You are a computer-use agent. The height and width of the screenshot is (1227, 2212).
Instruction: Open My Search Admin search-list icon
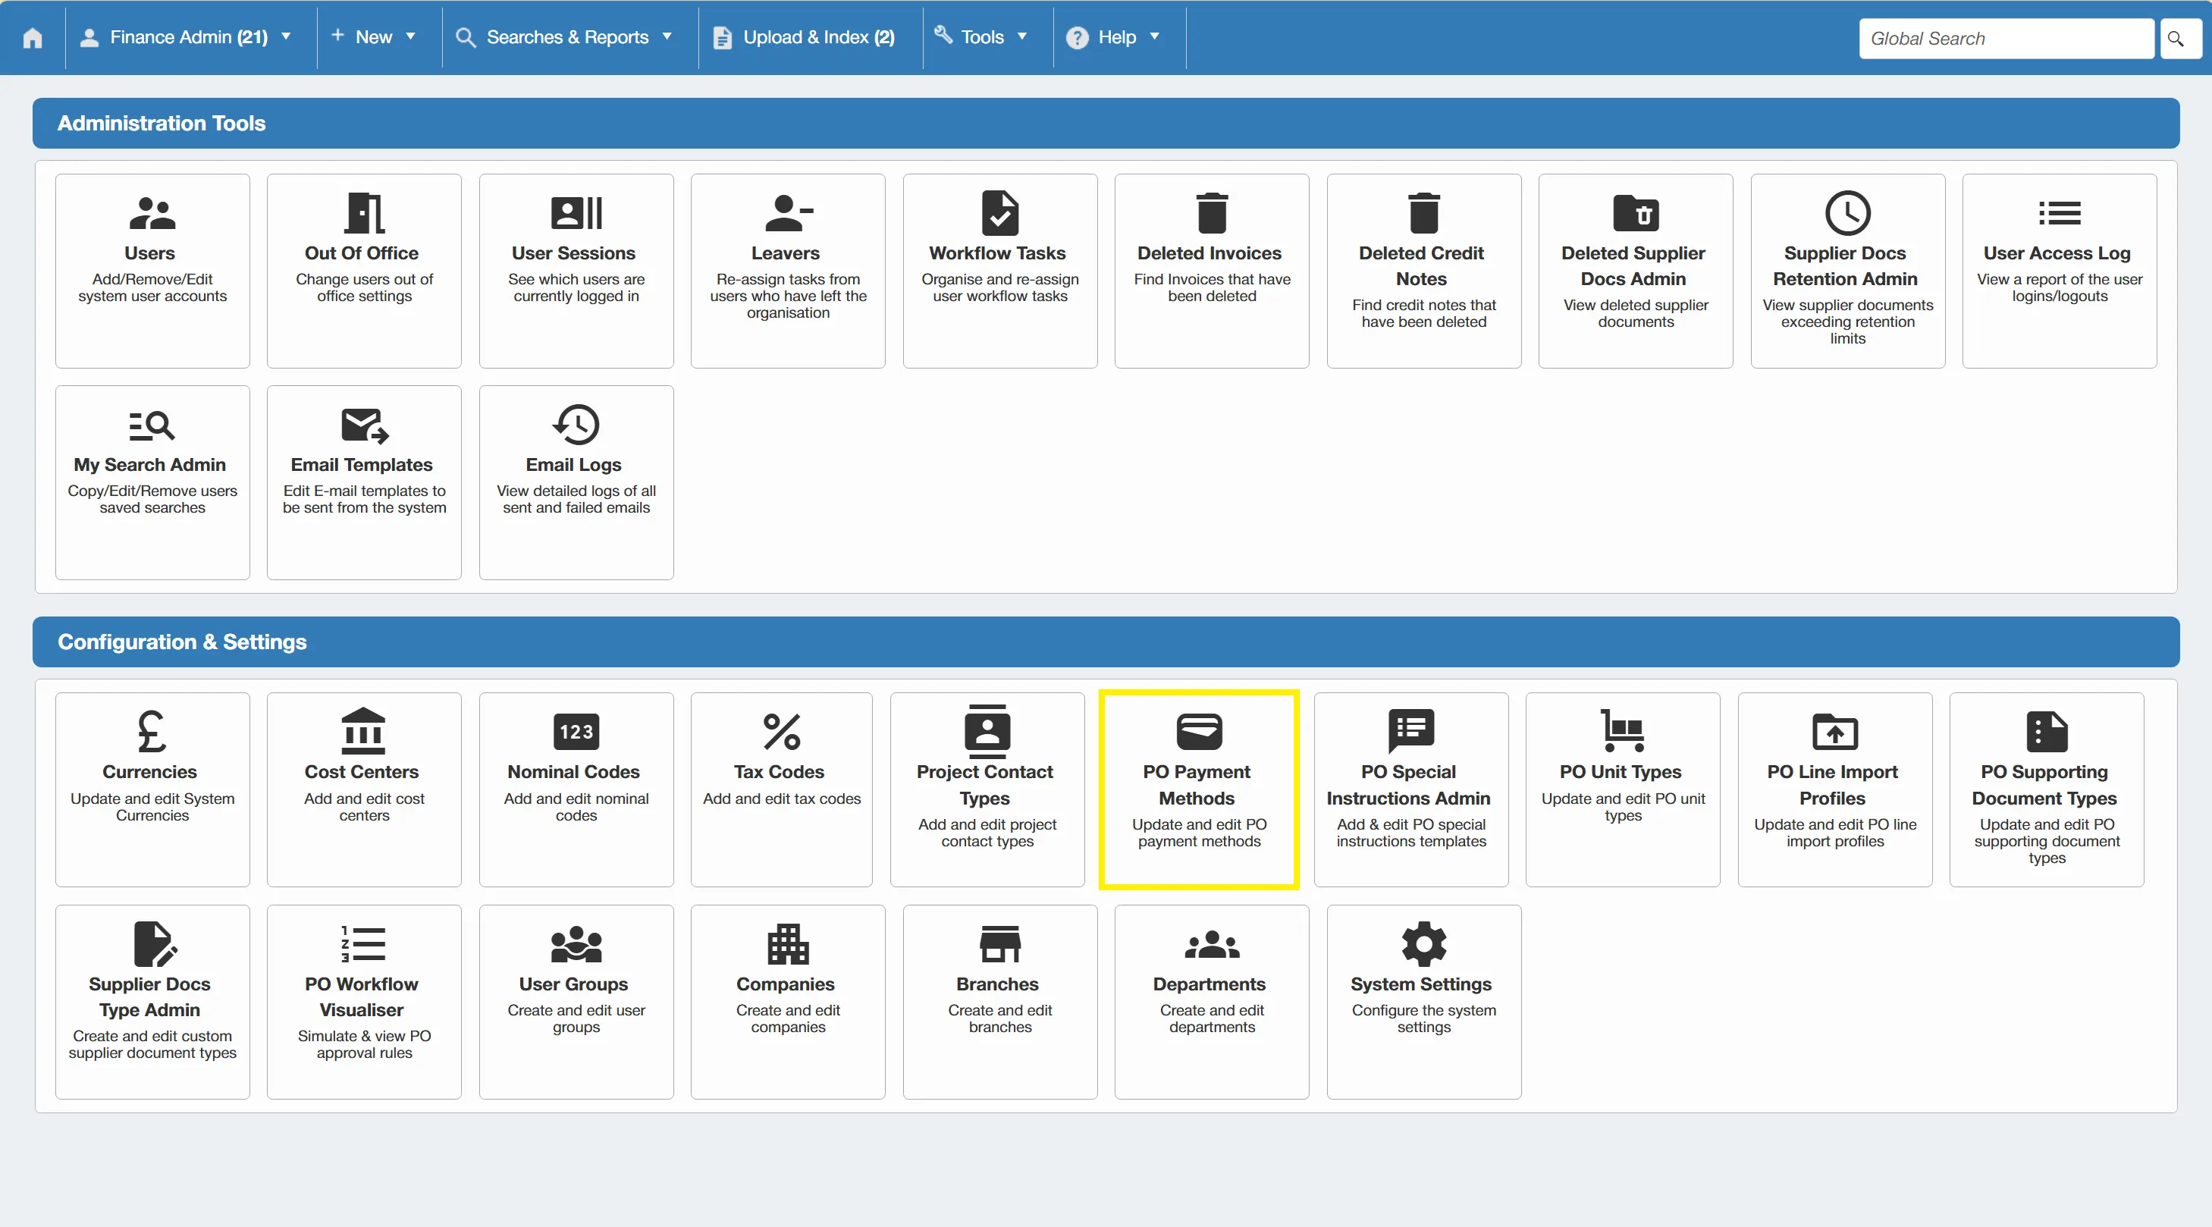(x=152, y=425)
